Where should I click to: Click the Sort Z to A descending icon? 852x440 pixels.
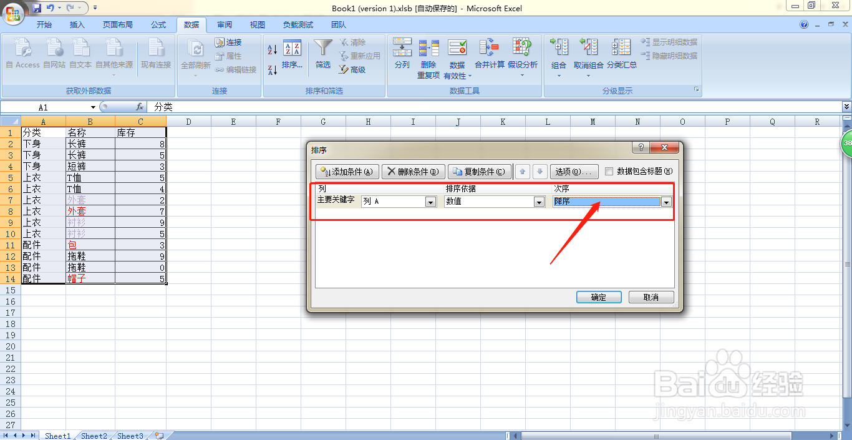coord(272,70)
